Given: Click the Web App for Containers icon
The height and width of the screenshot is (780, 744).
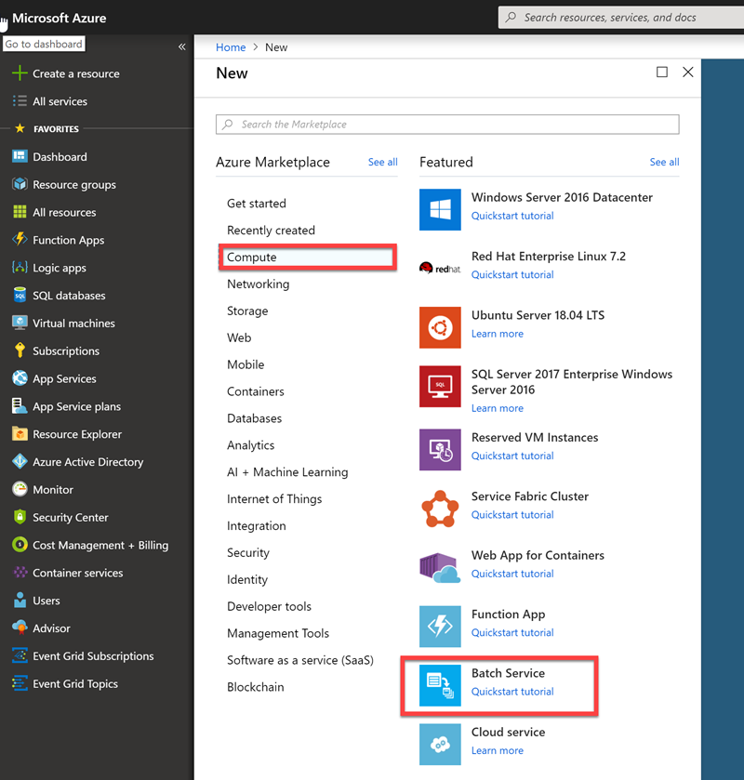Looking at the screenshot, I should (x=440, y=568).
